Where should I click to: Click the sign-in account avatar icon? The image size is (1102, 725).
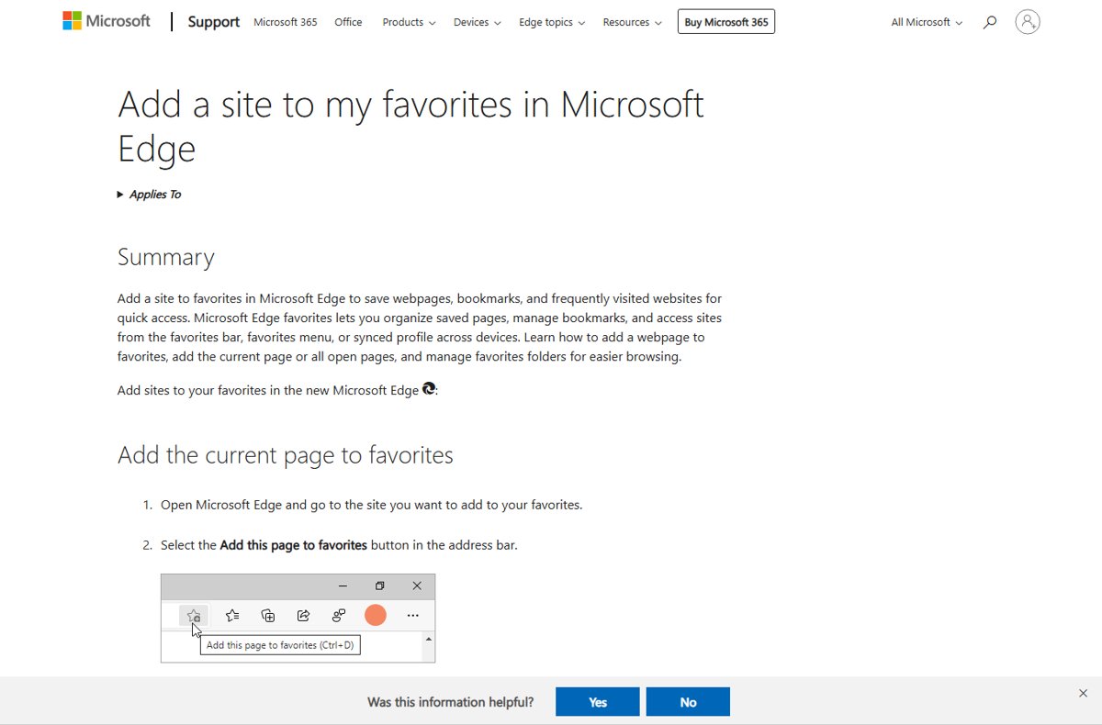point(1028,22)
